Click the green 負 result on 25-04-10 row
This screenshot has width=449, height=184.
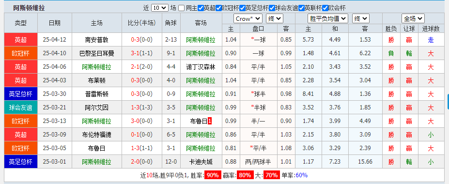point(391,54)
